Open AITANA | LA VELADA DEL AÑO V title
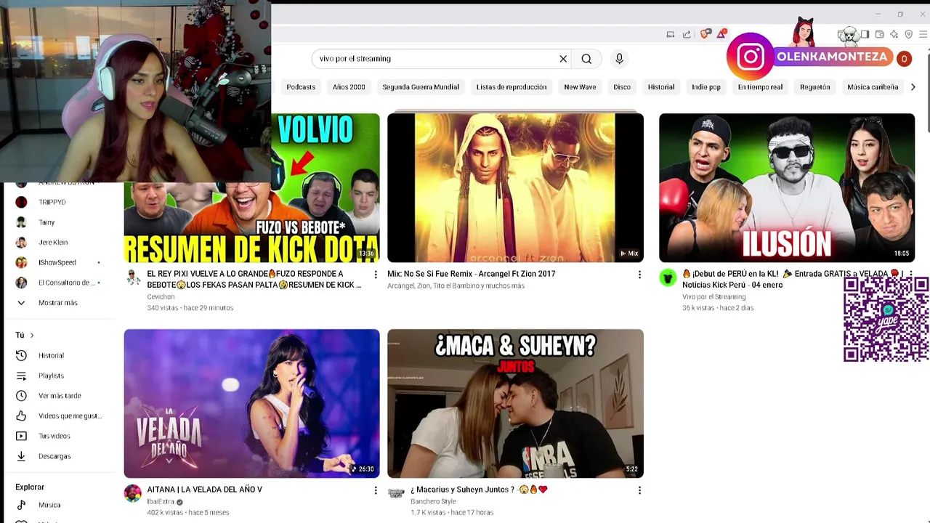Screen dimensions: 930x523 (205, 490)
